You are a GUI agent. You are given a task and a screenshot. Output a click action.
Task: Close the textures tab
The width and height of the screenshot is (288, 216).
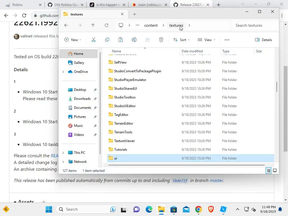click(x=122, y=14)
